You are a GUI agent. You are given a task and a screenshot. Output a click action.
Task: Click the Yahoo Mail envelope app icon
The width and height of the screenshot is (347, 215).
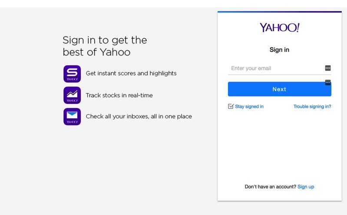pos(72,117)
